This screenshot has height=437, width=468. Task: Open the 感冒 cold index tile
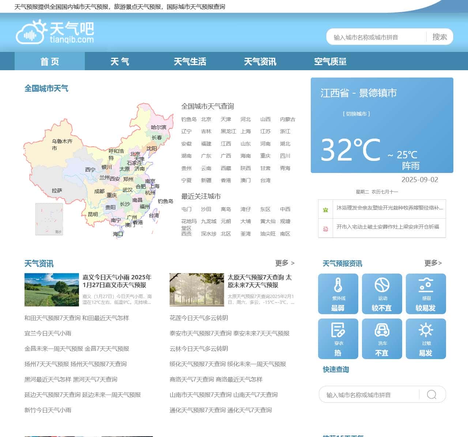point(426,294)
